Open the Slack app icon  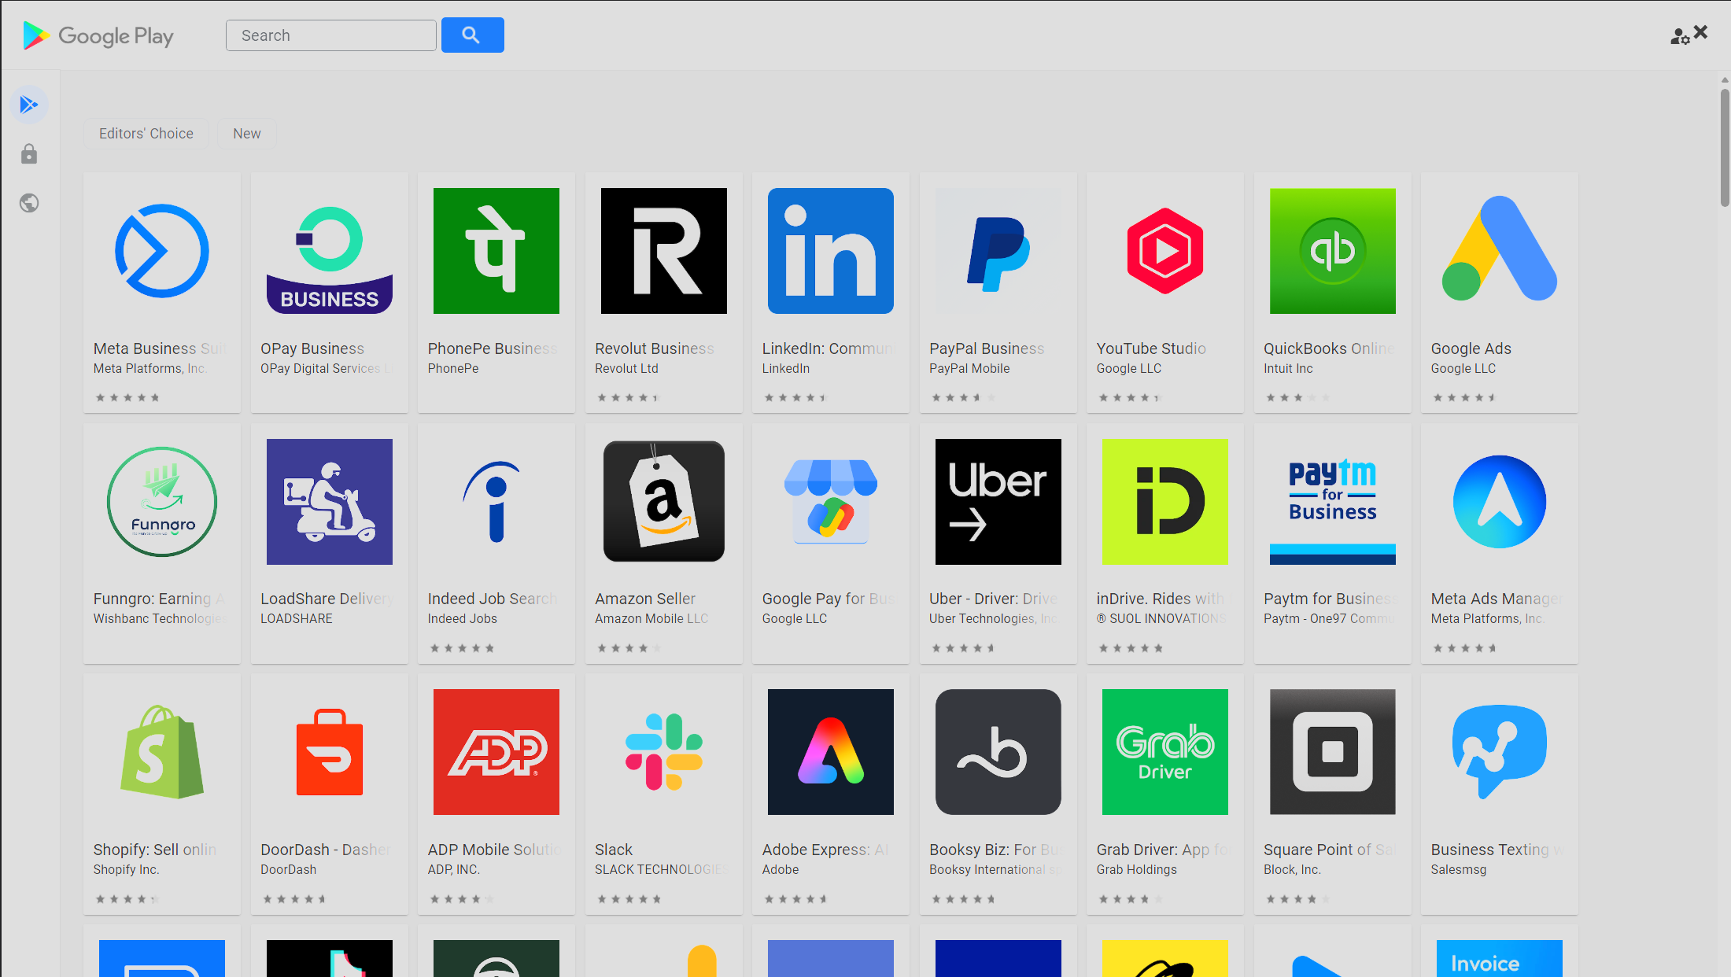664,752
